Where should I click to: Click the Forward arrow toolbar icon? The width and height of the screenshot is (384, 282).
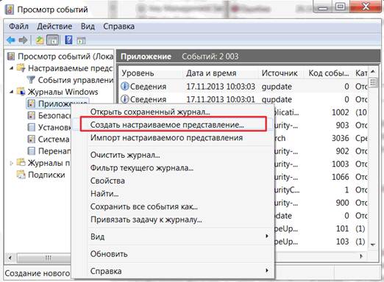[x=24, y=40]
